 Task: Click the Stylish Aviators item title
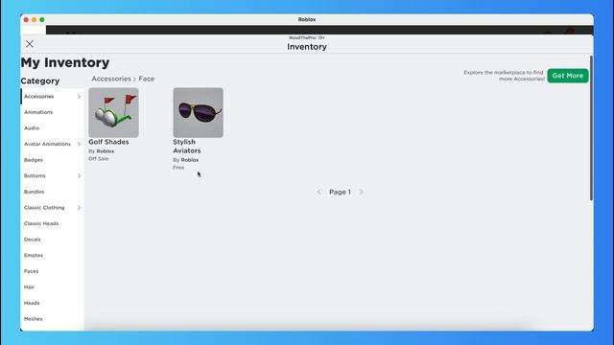187,147
